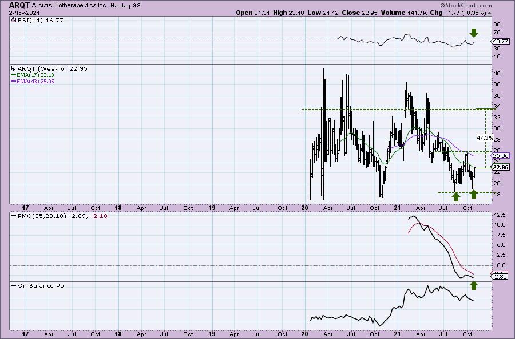Click the PMO(35,20,10) indicator label
Screen dimensions: 515x339
pyautogui.click(x=42, y=216)
